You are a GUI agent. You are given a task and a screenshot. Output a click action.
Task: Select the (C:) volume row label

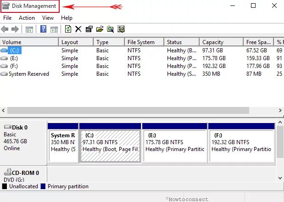(x=15, y=50)
